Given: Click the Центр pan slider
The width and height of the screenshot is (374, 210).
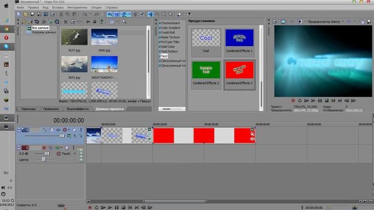Looking at the screenshot, I should click(x=44, y=159).
